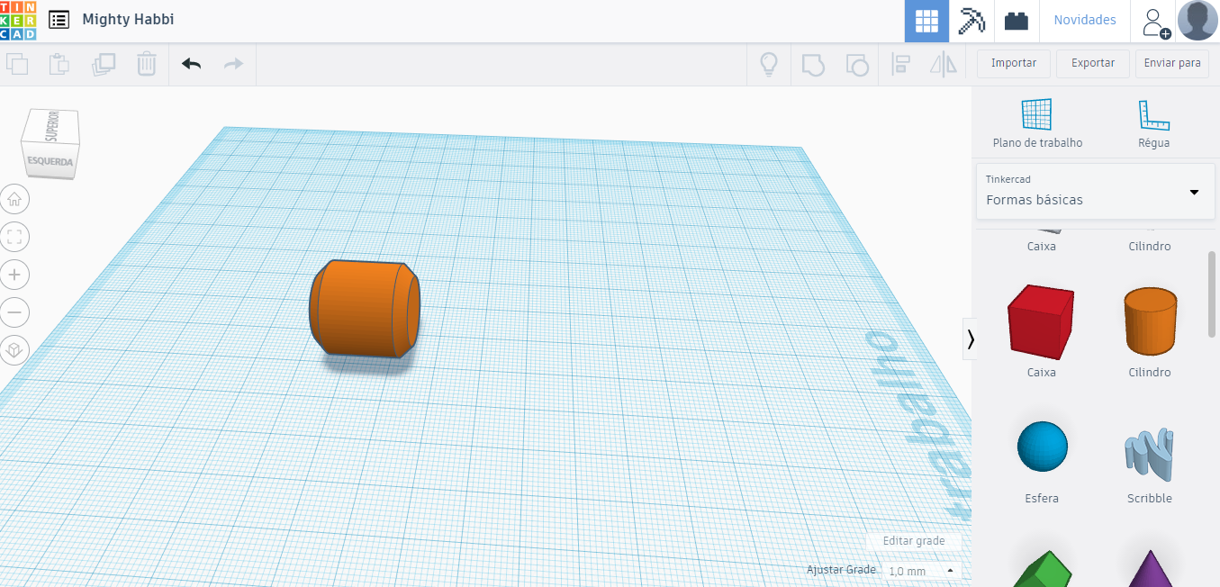Click the Home view icon
The image size is (1220, 587).
tap(14, 199)
